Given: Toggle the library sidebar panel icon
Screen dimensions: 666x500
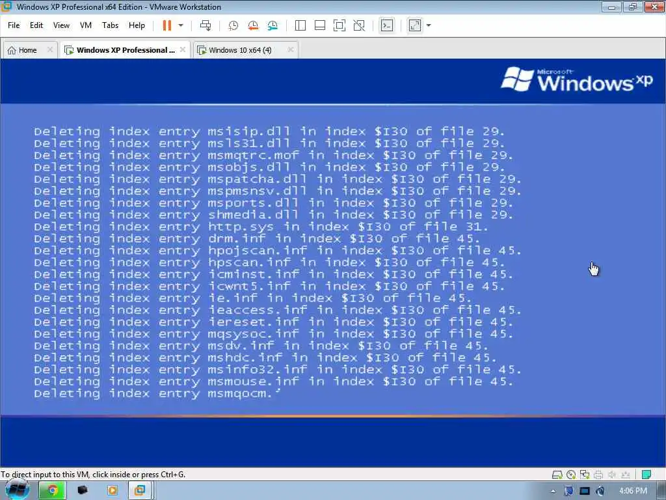Looking at the screenshot, I should point(300,25).
